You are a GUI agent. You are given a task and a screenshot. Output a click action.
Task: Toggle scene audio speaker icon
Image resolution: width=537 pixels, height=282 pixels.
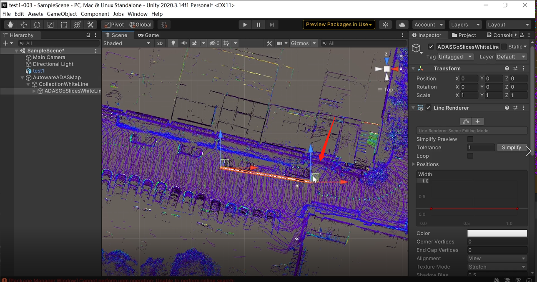point(184,43)
